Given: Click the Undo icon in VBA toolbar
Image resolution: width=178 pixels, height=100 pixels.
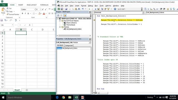Looking at the screenshot, I should point(83,9).
